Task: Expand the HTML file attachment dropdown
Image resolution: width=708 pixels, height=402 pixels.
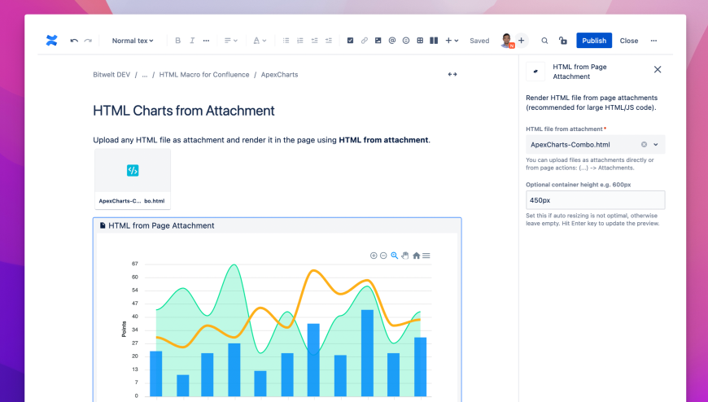Action: pyautogui.click(x=656, y=145)
